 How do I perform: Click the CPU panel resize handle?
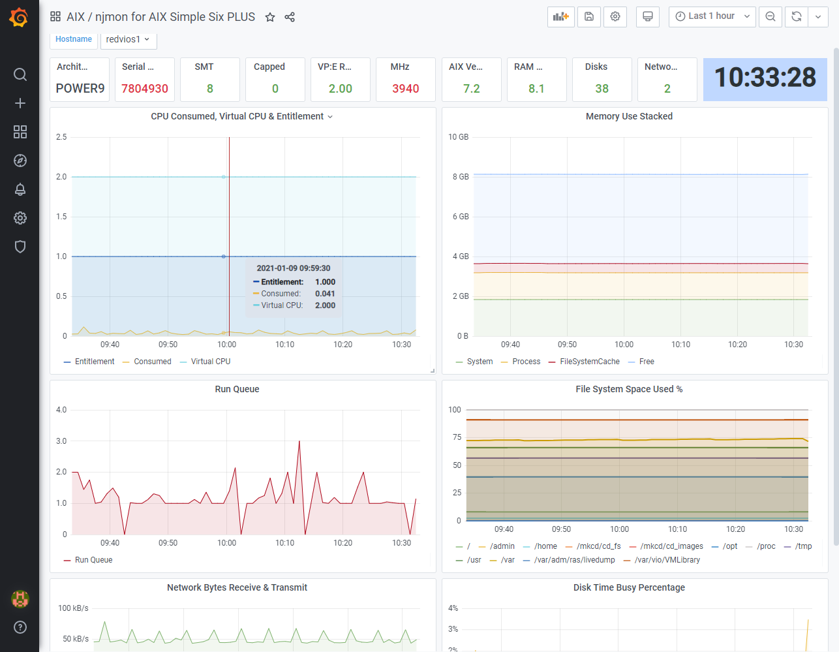click(433, 371)
